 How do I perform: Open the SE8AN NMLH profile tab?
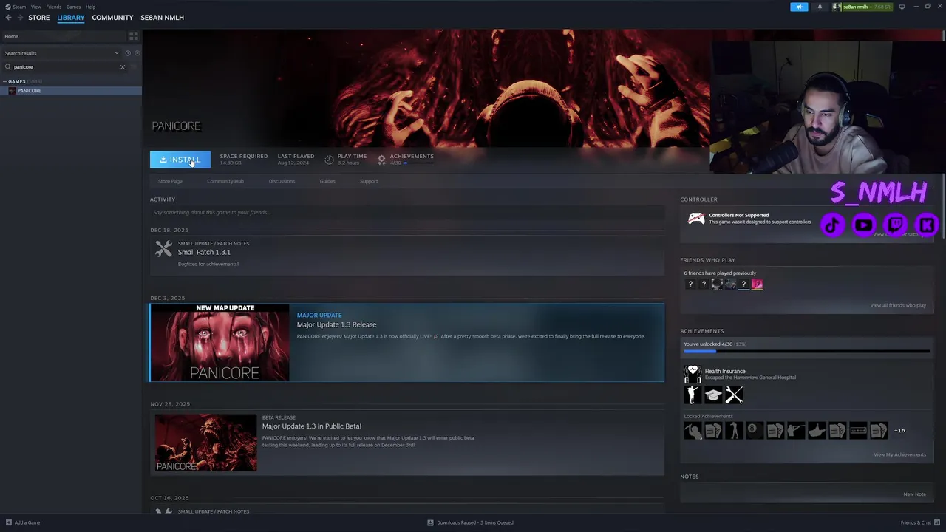[x=162, y=18]
